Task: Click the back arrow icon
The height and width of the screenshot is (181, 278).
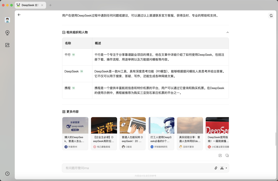Action: (19, 15)
